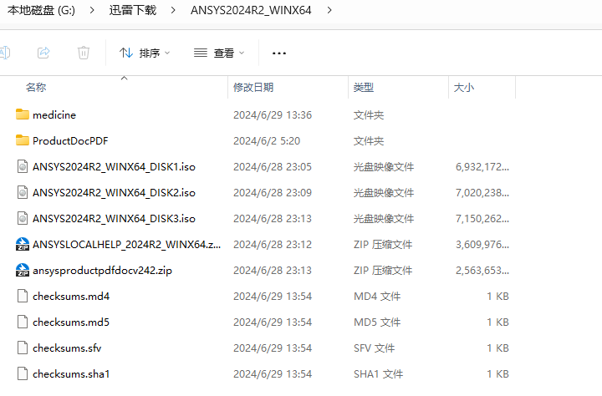Open the 查看 view dropdown

tap(219, 53)
